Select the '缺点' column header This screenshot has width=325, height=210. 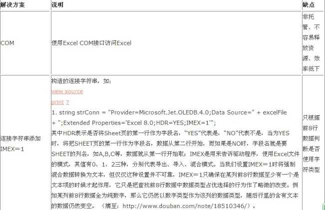[x=309, y=5]
